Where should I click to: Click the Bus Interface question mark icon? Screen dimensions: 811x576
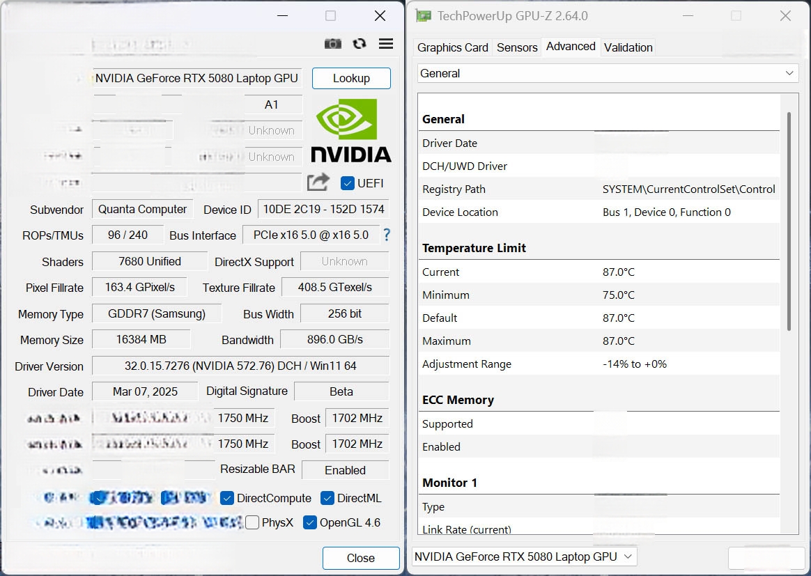coord(387,235)
